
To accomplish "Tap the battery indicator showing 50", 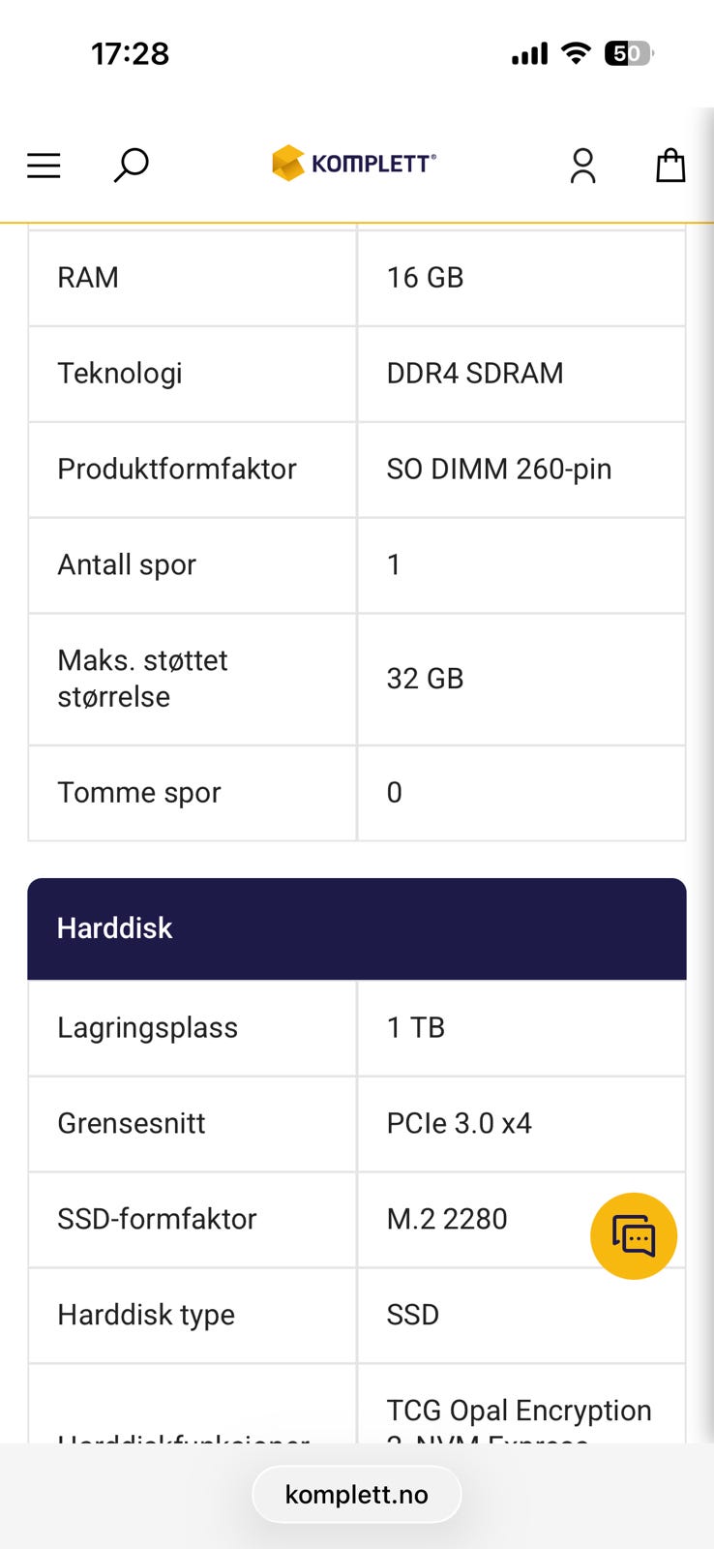I will tap(628, 53).
